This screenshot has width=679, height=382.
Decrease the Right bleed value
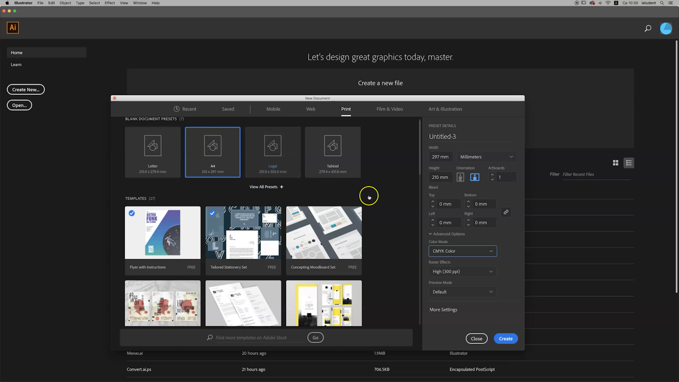(468, 225)
